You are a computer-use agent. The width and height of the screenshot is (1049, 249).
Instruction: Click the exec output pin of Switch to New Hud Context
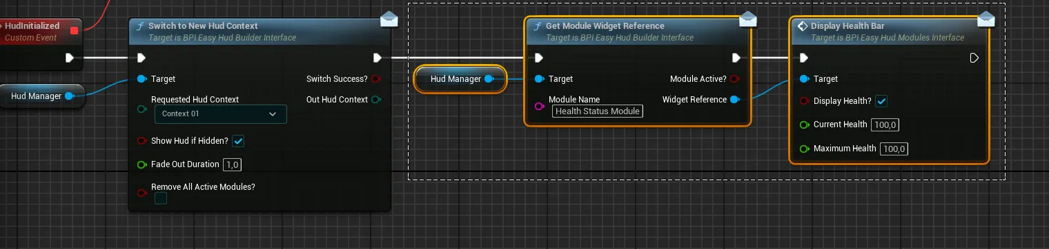tap(378, 58)
